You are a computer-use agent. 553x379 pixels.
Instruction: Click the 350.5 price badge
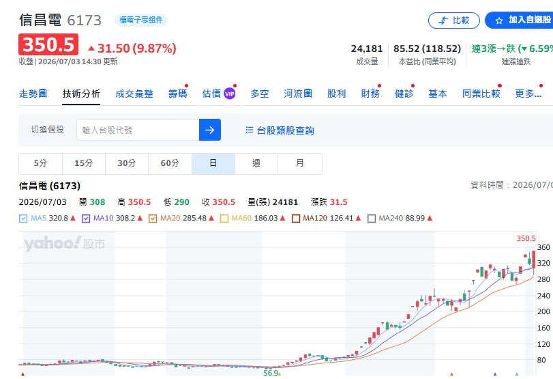(x=48, y=44)
